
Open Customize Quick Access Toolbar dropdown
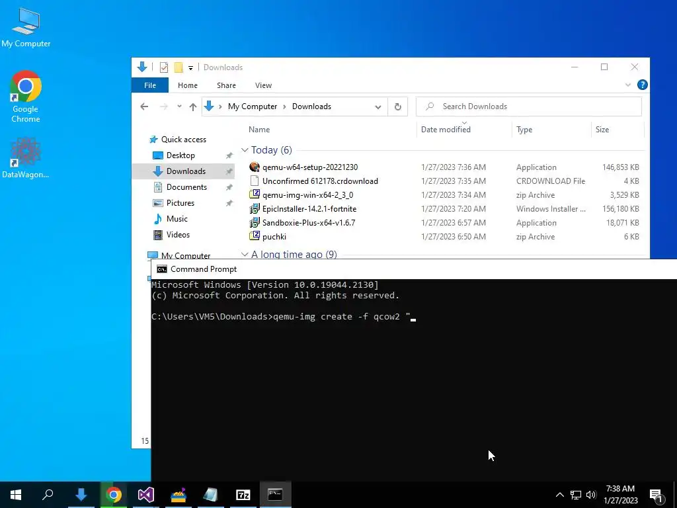[x=190, y=68]
